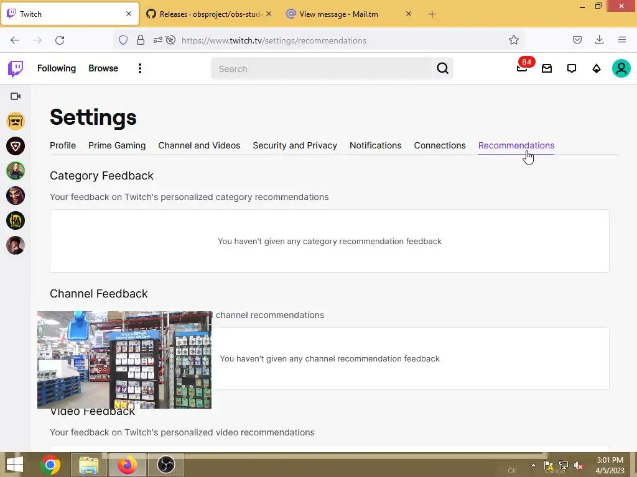
Task: Click the picture-in-picture store video thumbnail
Action: click(x=124, y=360)
